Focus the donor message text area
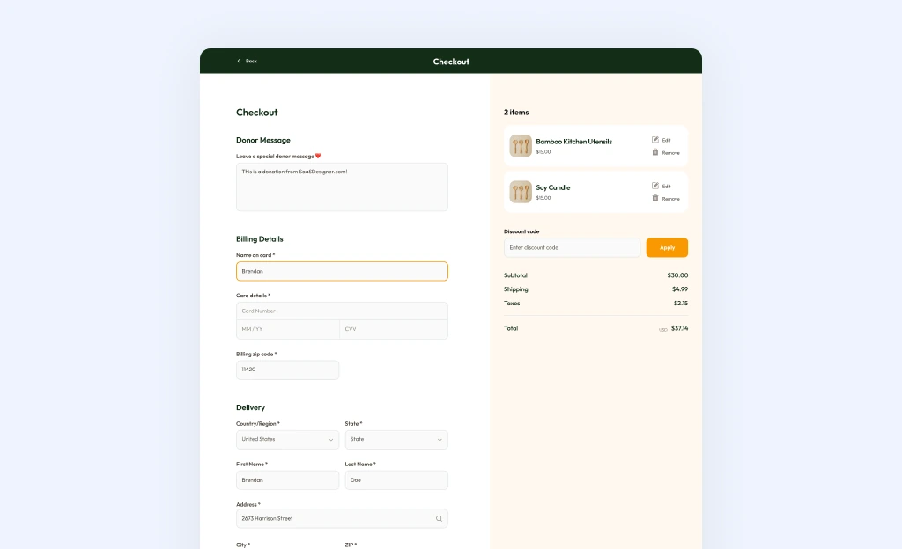Image resolution: width=902 pixels, height=549 pixels. click(x=342, y=187)
